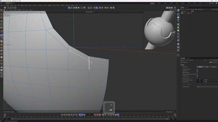Set Draw Mode to Edges
Image resolution: width=218 pixels, height=122 pixels.
207,67
